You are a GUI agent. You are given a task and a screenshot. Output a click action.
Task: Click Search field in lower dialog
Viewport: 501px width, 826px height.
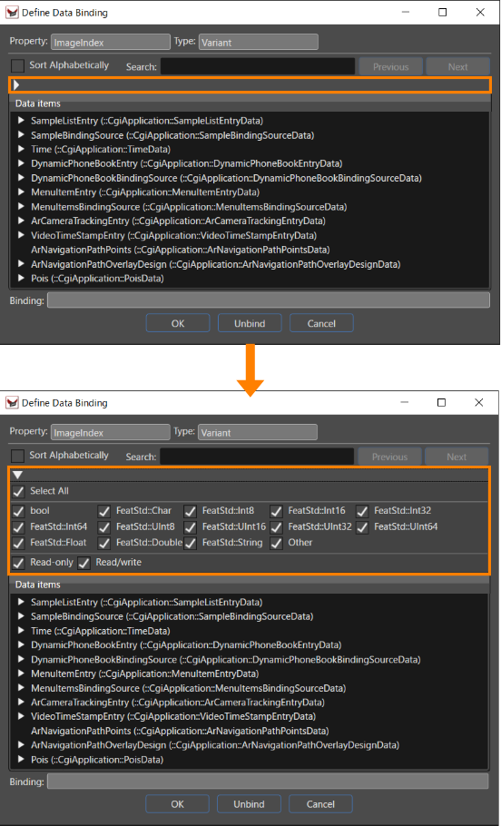(x=257, y=457)
